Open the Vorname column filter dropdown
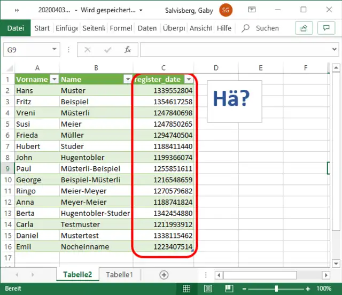The width and height of the screenshot is (342, 295). pos(54,79)
